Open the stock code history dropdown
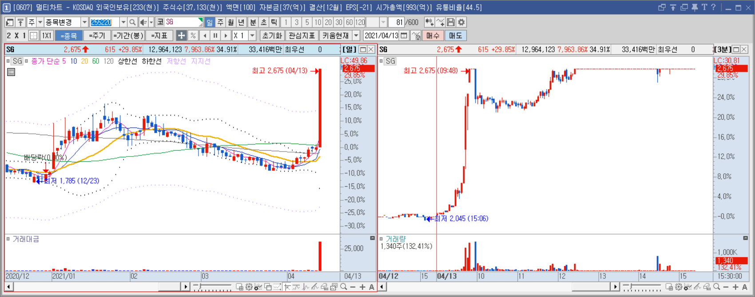 tap(123, 22)
